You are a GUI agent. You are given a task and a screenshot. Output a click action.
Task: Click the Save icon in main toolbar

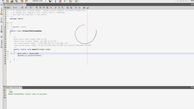pyautogui.click(x=12, y=1)
